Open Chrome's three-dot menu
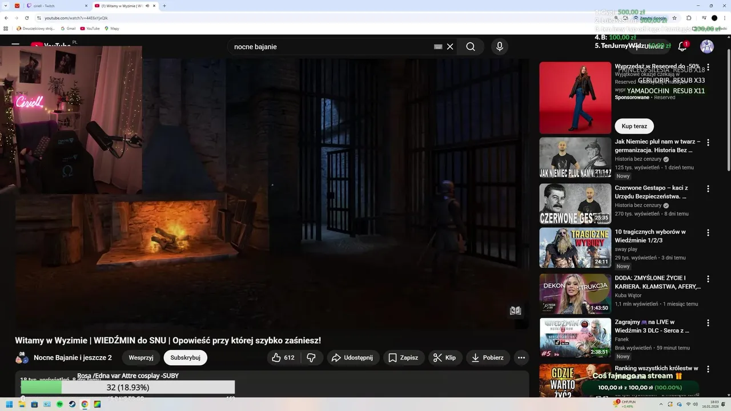Screen dimensions: 731x411 click(x=725, y=18)
